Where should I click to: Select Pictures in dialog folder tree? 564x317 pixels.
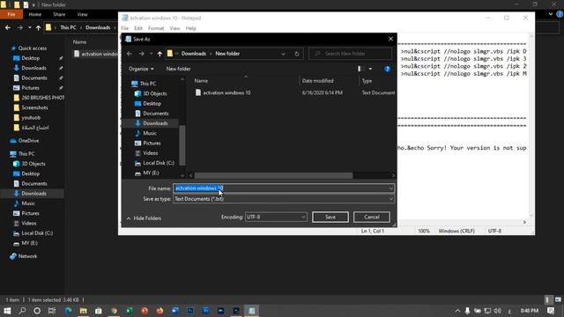pos(152,143)
